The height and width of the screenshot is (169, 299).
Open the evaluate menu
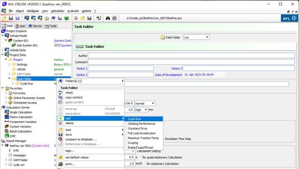[73, 11]
